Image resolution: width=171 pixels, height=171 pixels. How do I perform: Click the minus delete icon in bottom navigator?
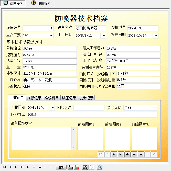coord(34,167)
